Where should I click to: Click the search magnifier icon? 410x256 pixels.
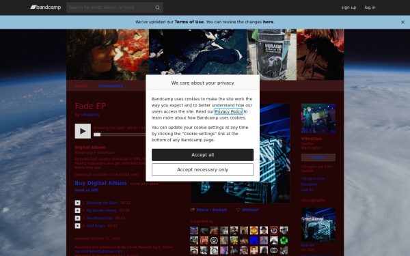tap(157, 8)
